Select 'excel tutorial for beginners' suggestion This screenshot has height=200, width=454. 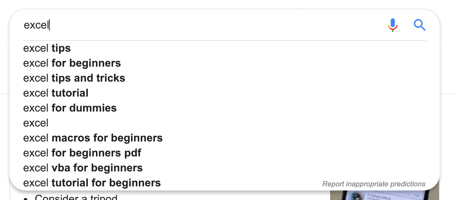click(x=92, y=183)
